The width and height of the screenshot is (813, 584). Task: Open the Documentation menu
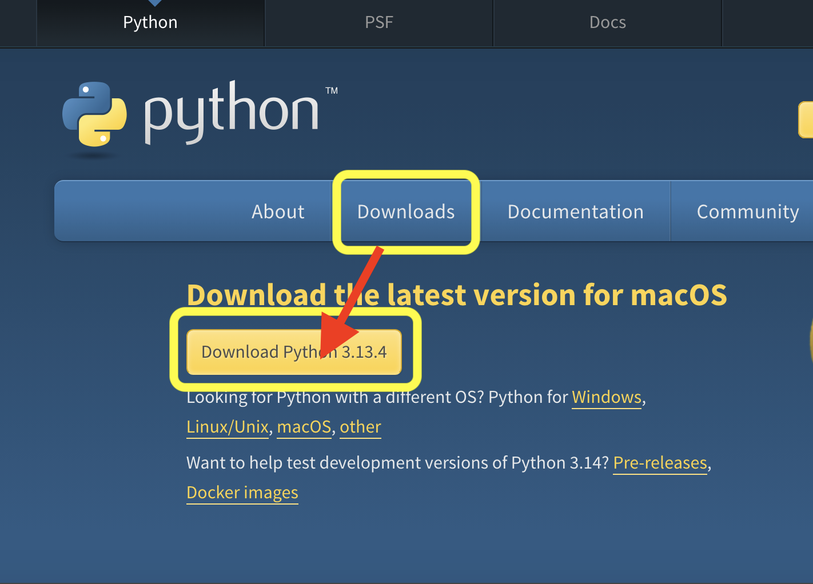(x=576, y=211)
